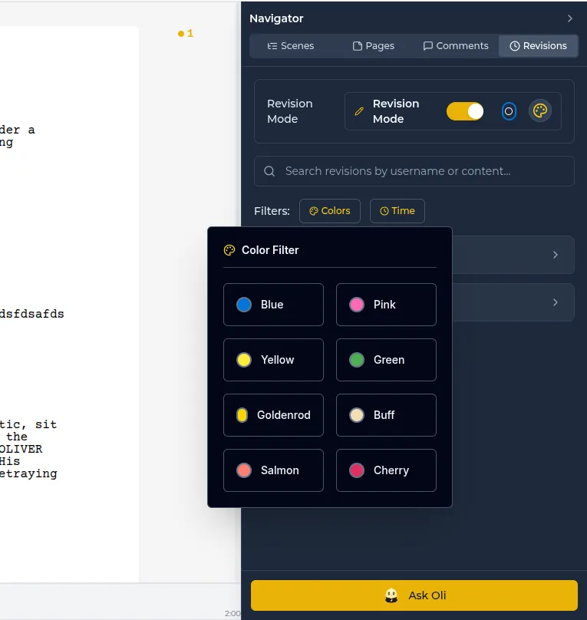Click the 'Navigator' panel title
Viewport: 587px width, 620px height.
pyautogui.click(x=276, y=18)
